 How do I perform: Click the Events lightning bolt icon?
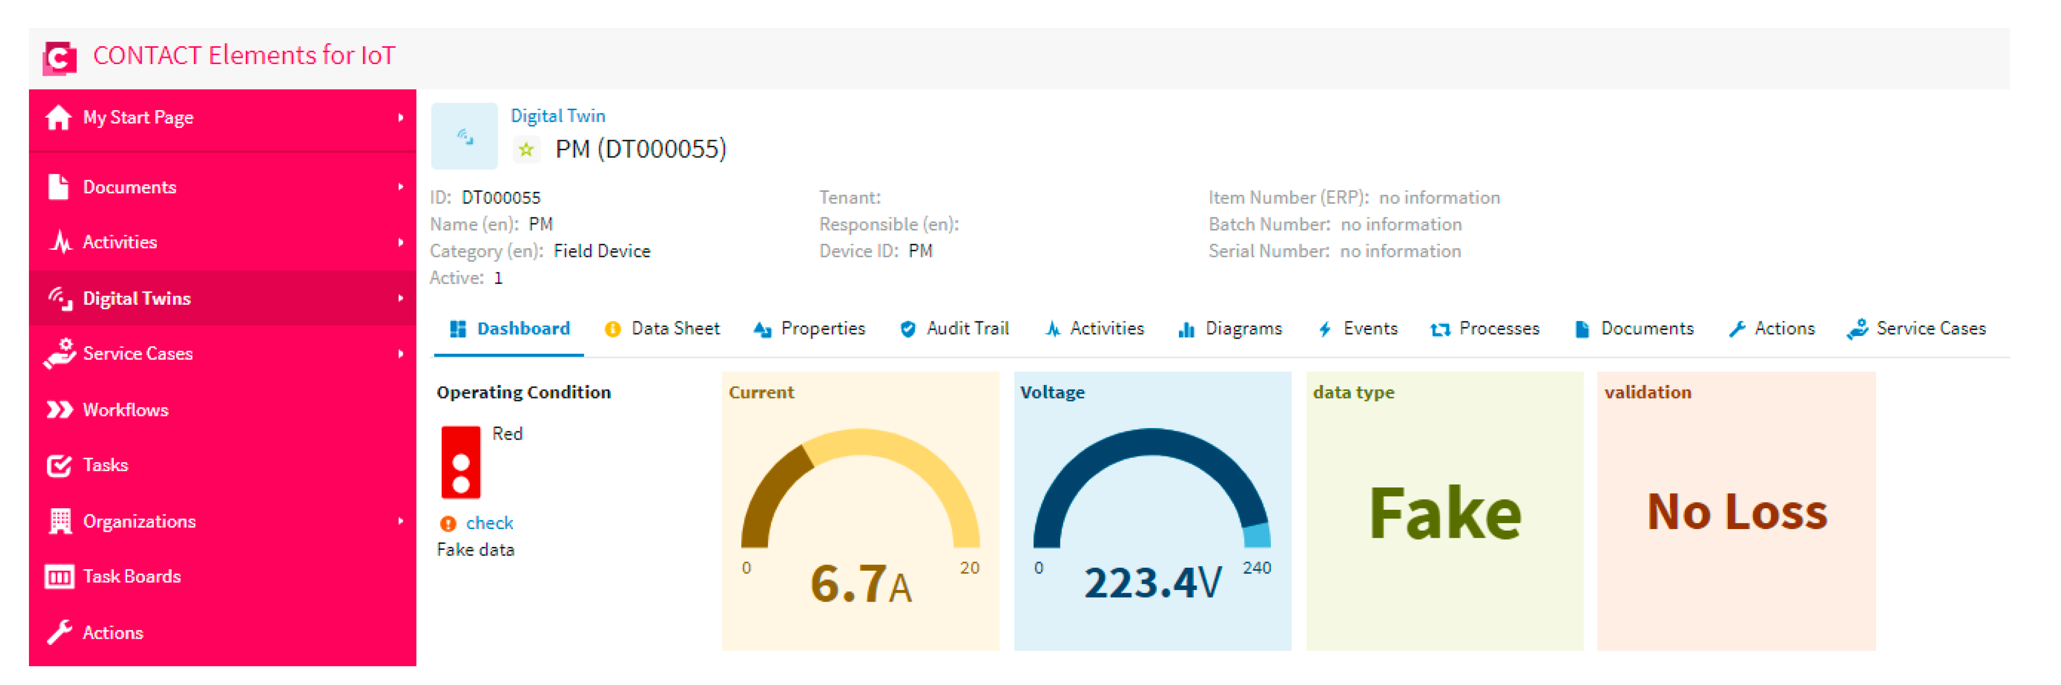[x=1325, y=329]
